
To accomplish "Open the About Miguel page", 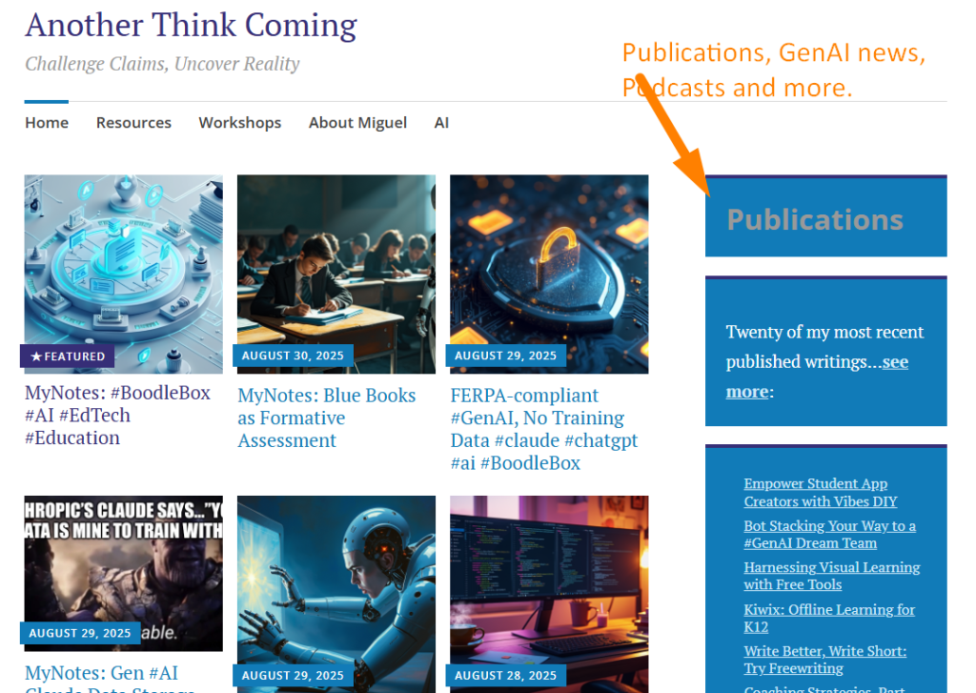I will [357, 123].
